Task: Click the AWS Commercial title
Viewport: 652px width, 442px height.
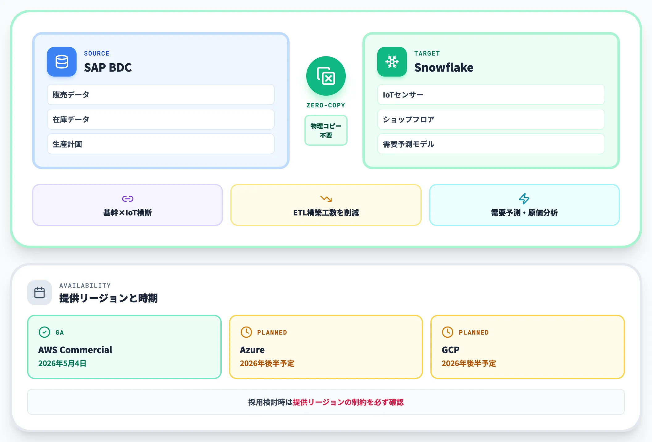Action: [75, 350]
